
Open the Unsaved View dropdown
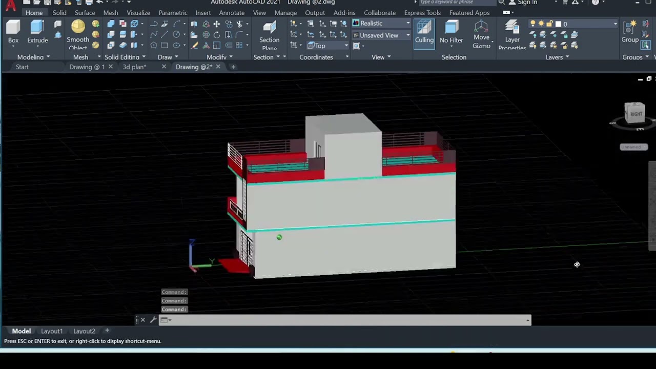coord(381,35)
